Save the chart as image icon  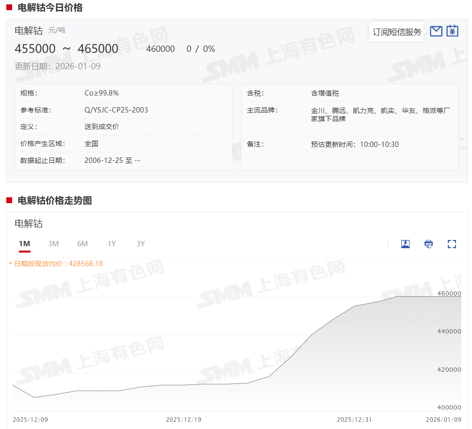click(405, 244)
